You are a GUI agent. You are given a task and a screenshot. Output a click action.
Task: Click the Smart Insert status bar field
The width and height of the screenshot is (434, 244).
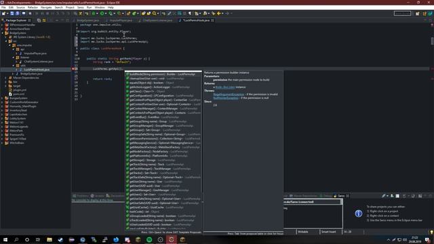[331, 232]
